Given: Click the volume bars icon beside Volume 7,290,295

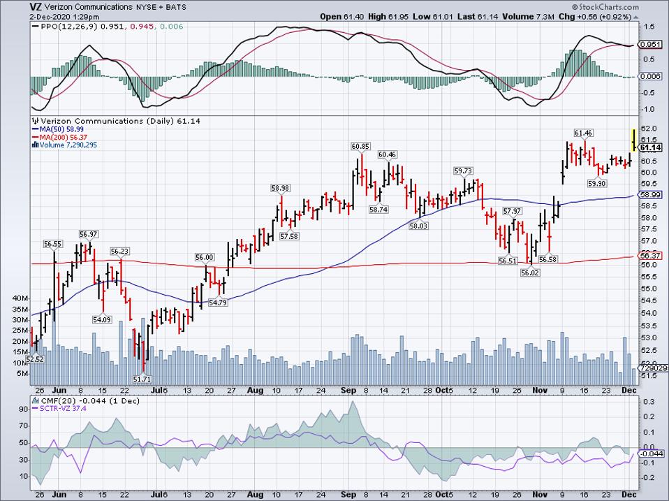Looking at the screenshot, I should pyautogui.click(x=36, y=145).
